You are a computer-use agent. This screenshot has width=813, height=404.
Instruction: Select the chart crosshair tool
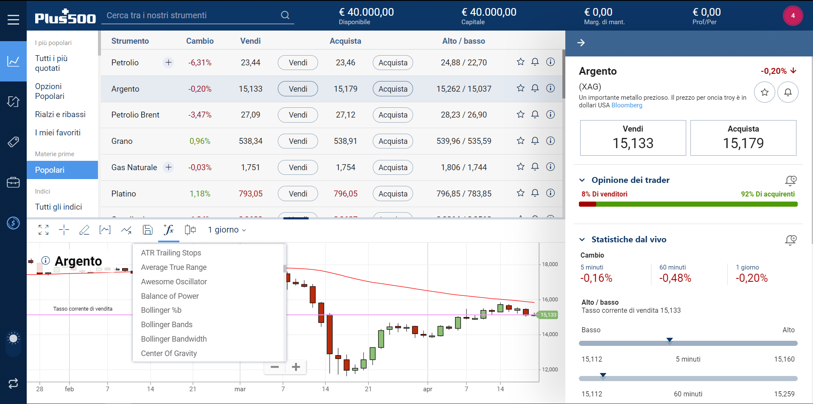[64, 230]
